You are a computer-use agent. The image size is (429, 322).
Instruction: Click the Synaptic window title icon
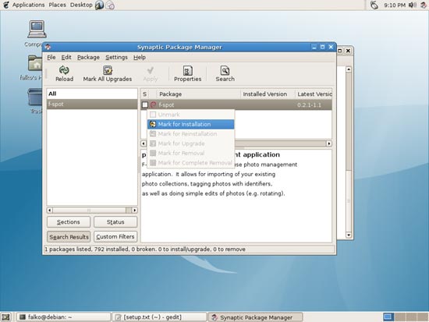(48, 47)
